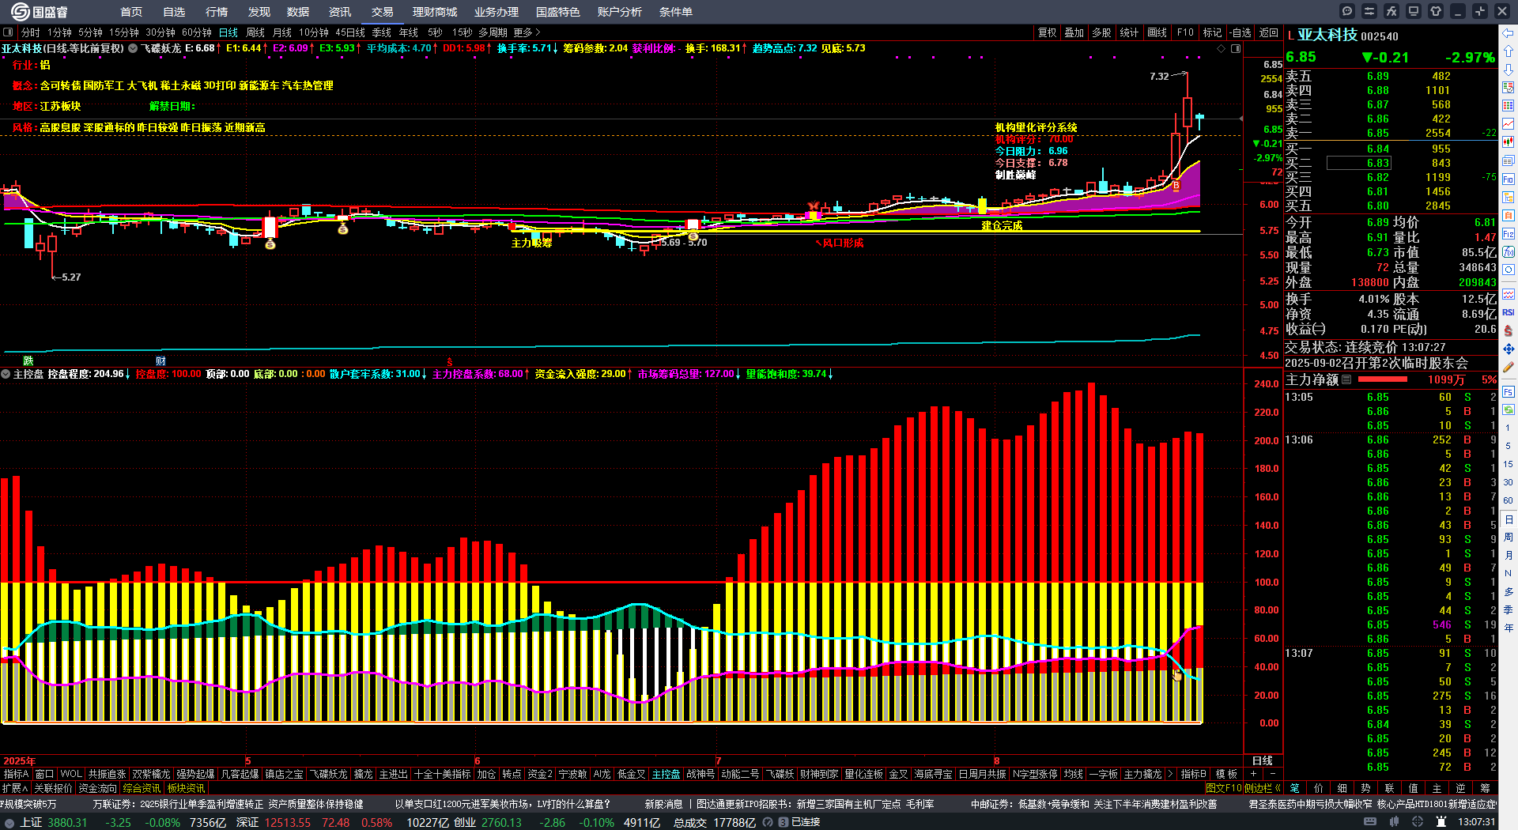This screenshot has width=1518, height=830.
Task: Collapse the sidebar via 侧边栏 button
Action: [x=1263, y=788]
